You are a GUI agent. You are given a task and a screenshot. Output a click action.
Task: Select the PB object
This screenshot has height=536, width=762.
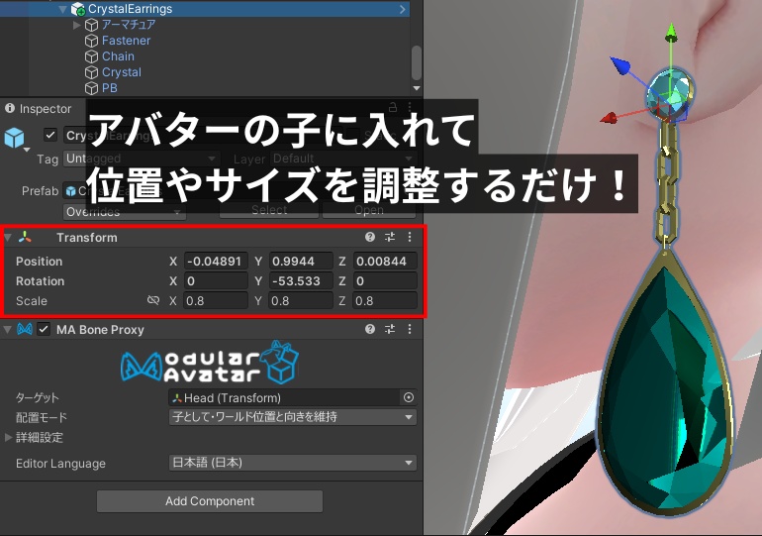(x=109, y=88)
